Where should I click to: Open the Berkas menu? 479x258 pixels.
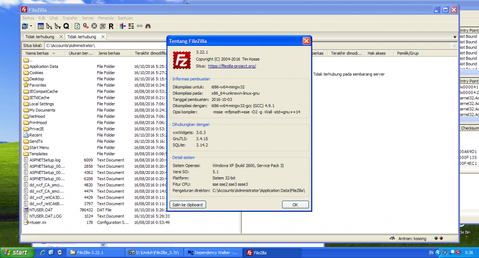28,18
